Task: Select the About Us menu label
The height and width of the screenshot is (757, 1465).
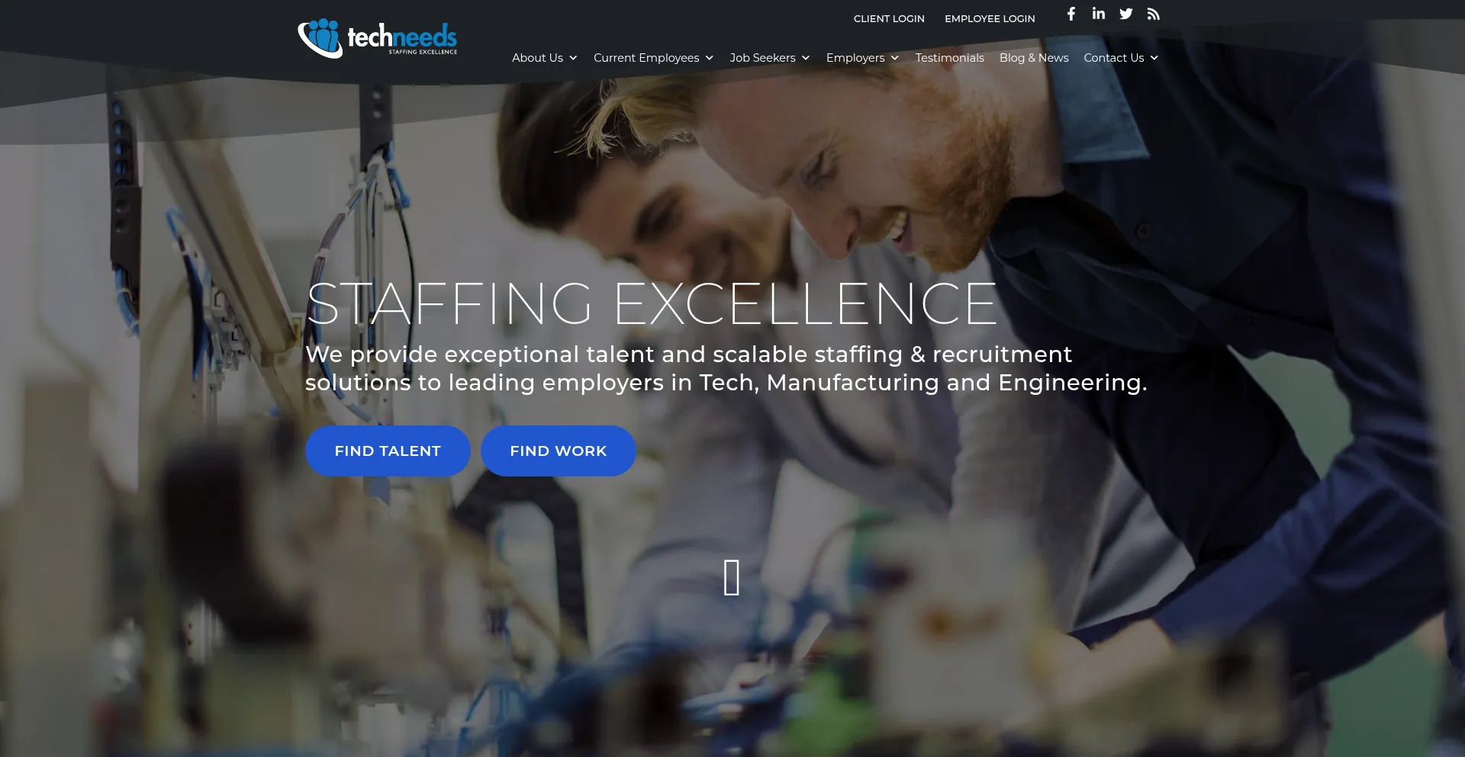Action: [x=537, y=58]
